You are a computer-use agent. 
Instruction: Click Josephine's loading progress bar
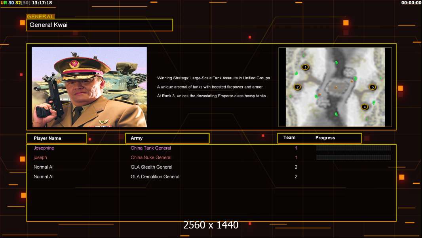point(354,148)
